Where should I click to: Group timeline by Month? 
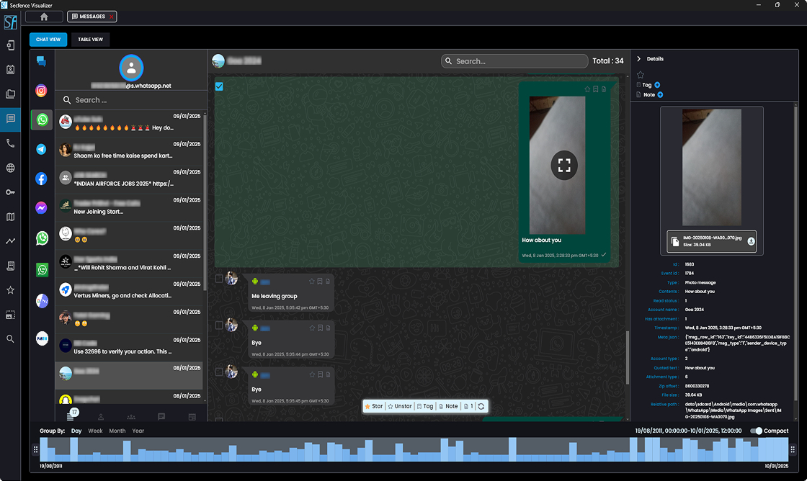click(x=117, y=431)
